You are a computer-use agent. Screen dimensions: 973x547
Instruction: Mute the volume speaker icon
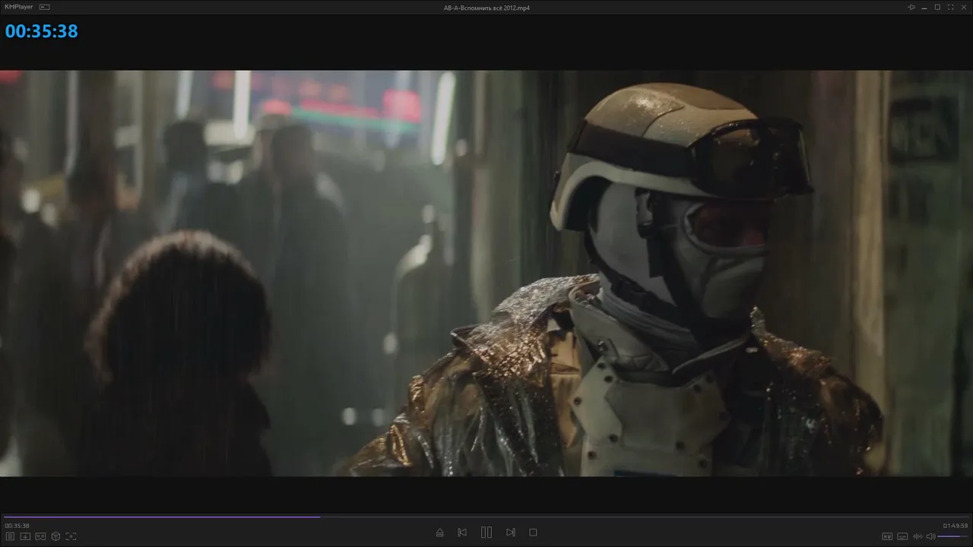930,536
